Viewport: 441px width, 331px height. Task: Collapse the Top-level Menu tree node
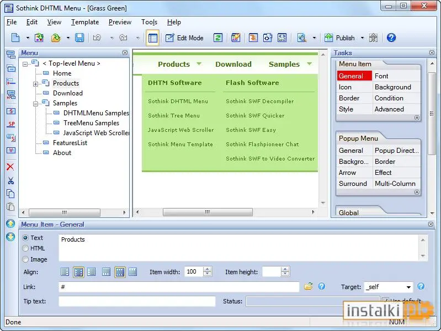pyautogui.click(x=25, y=64)
